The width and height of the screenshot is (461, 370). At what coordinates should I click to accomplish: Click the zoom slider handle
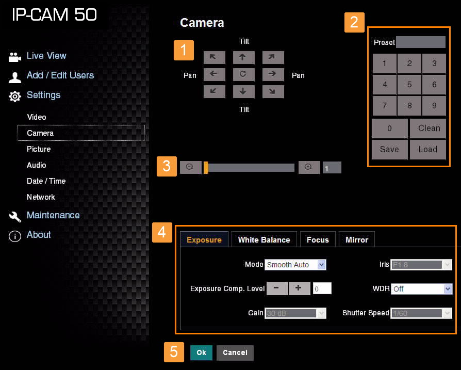(x=206, y=168)
